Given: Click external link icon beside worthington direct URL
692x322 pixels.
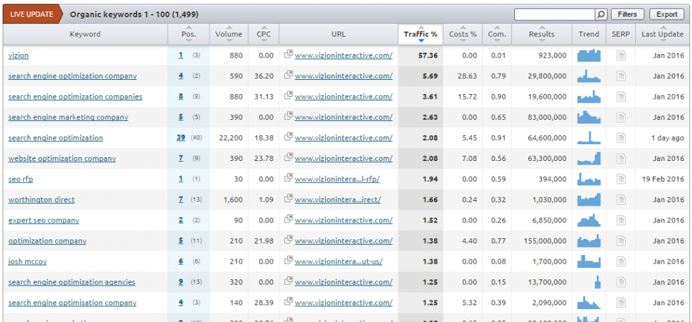Looking at the screenshot, I should click(289, 200).
